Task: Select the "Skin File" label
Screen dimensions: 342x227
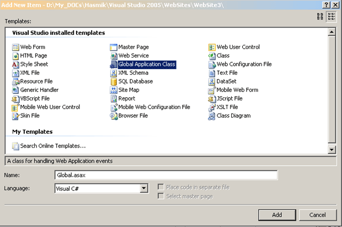Action: [30, 115]
